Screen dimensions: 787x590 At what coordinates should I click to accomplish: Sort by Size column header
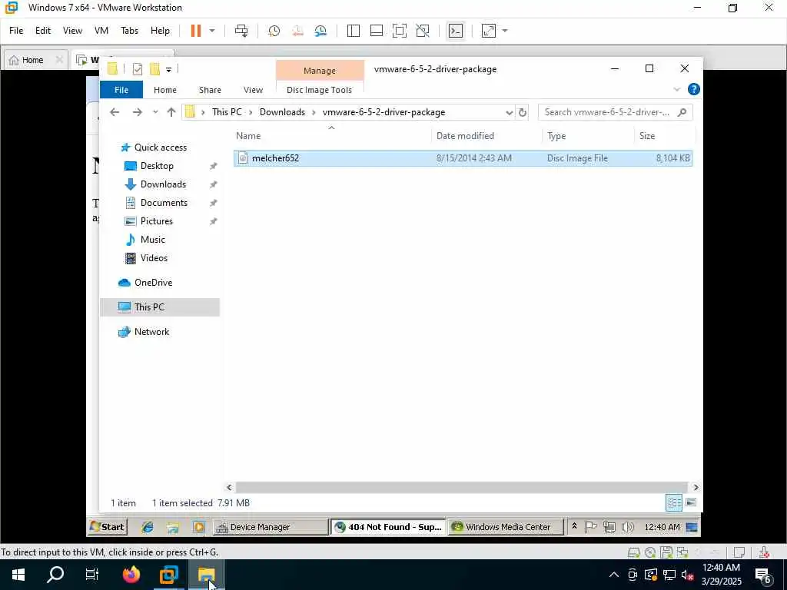(665, 136)
